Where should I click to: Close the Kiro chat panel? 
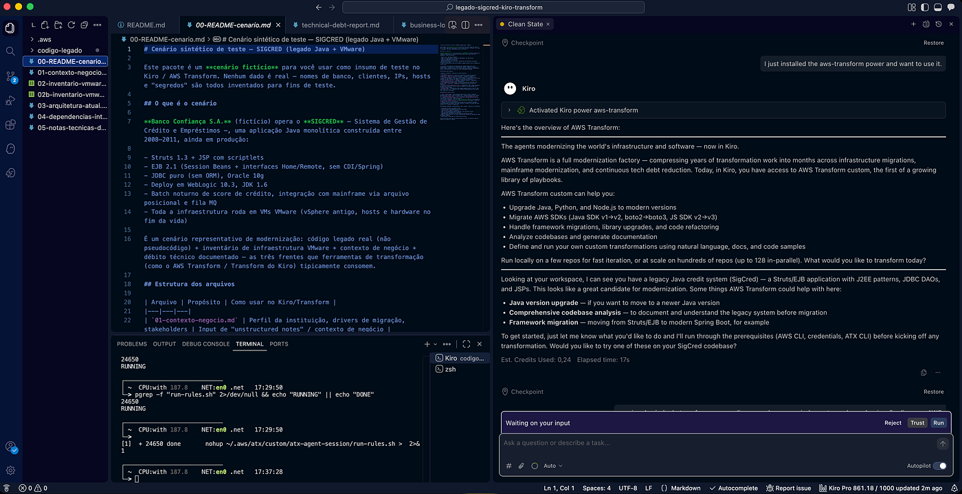tap(952, 24)
